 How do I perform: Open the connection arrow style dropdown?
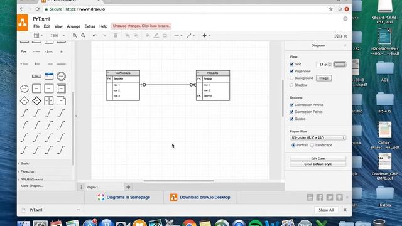click(178, 35)
